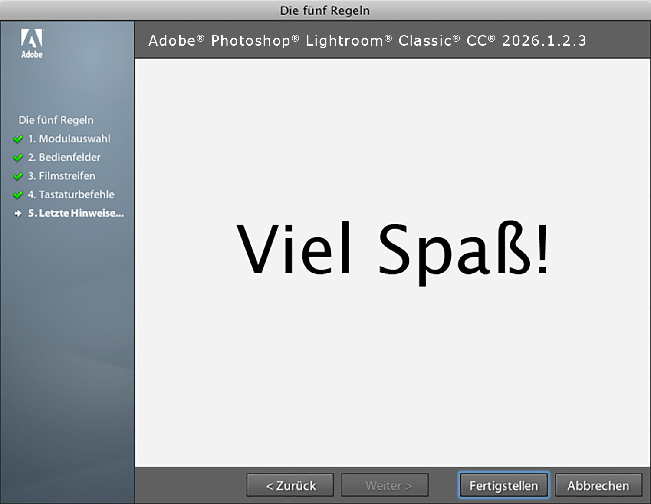The height and width of the screenshot is (504, 651).
Task: Finish the wizard with Fertigstellen
Action: tap(504, 485)
